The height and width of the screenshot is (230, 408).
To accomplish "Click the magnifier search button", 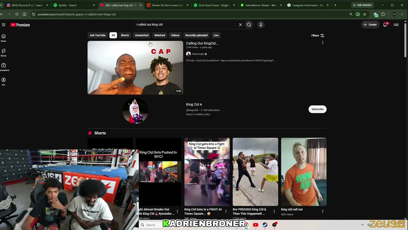I will (x=249, y=25).
